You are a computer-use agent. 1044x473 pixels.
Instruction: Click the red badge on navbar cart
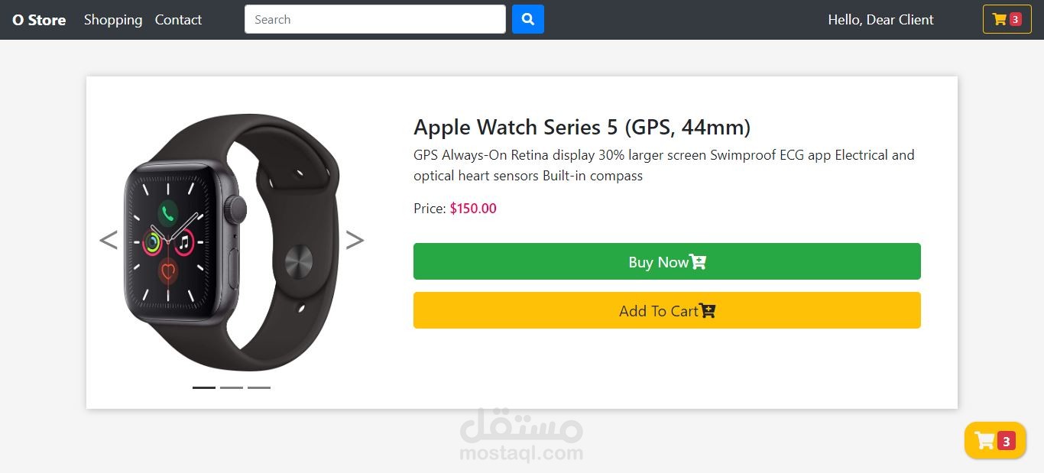1015,20
